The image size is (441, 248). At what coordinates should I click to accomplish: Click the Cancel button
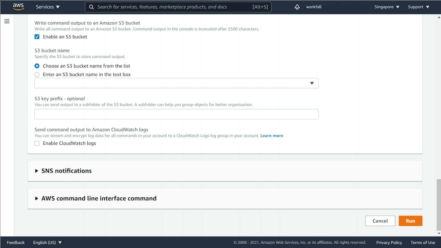pyautogui.click(x=380, y=221)
